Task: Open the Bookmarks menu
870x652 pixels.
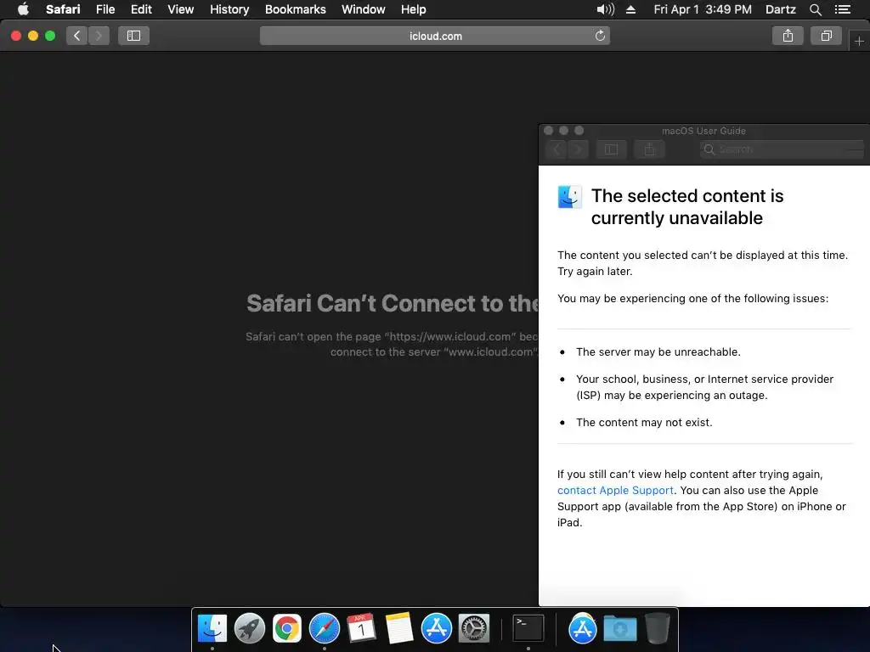Action: (295, 9)
